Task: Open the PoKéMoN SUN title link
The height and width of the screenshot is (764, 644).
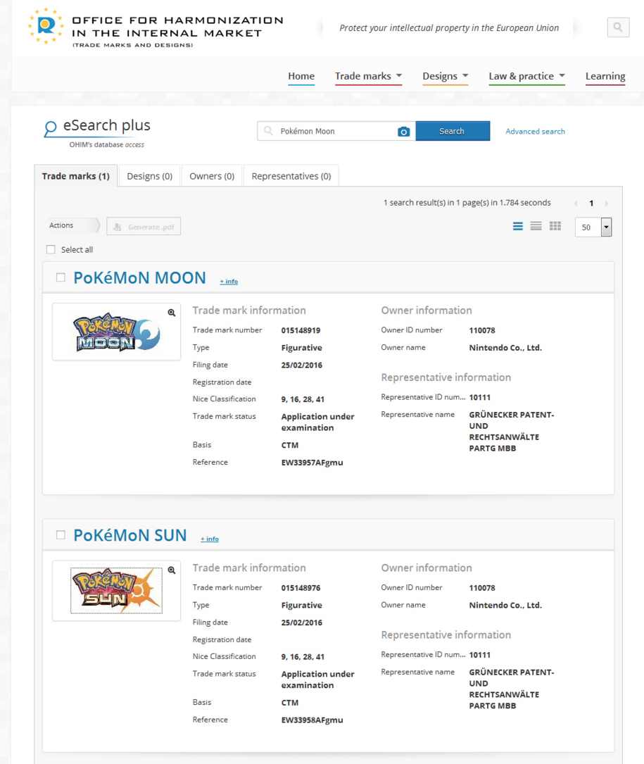Action: click(130, 535)
